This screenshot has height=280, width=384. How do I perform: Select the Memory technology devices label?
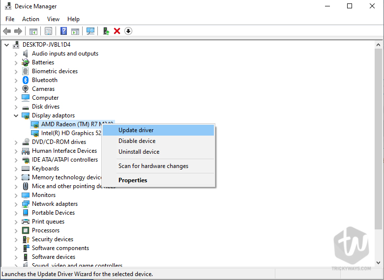pos(66,177)
